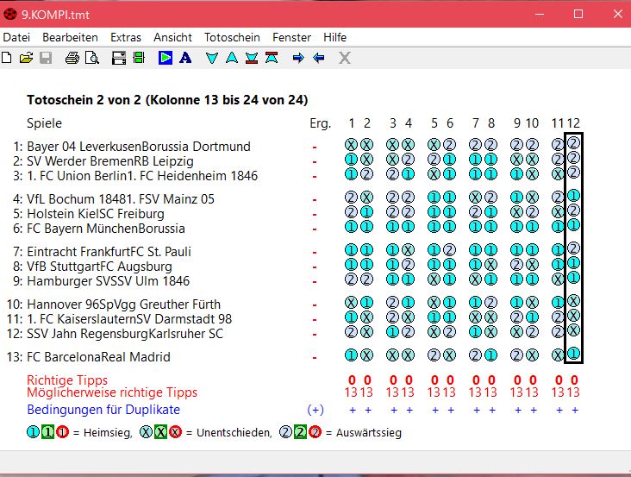Click the gray X toolbar icon
The width and height of the screenshot is (631, 477).
345,58
